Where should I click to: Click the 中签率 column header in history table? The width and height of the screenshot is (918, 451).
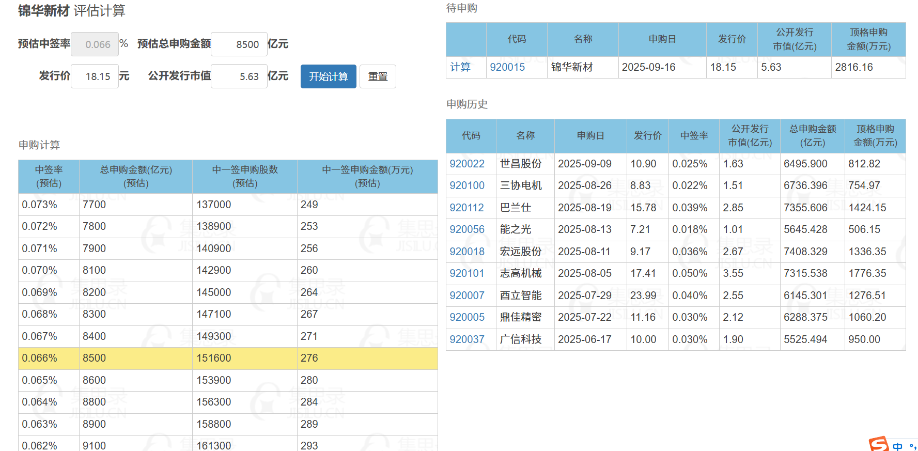click(x=694, y=136)
